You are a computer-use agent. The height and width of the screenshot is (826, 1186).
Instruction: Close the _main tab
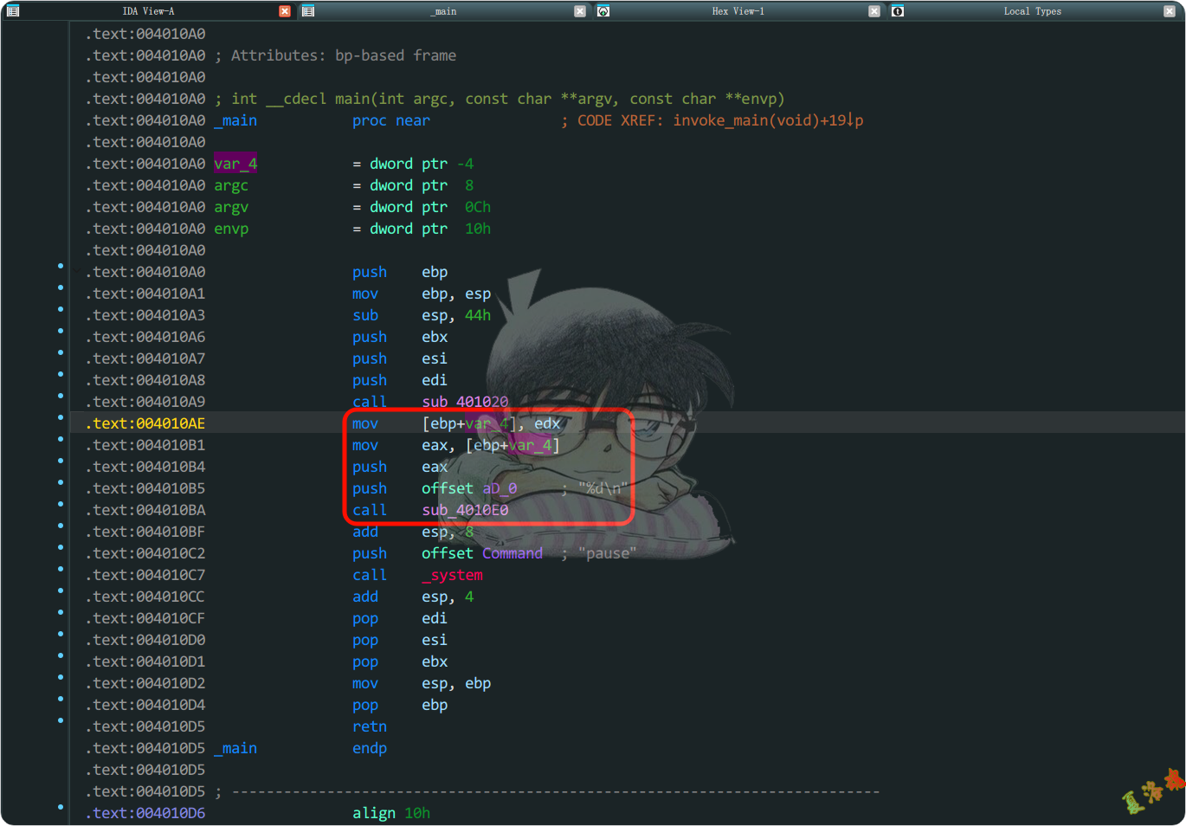pos(580,11)
